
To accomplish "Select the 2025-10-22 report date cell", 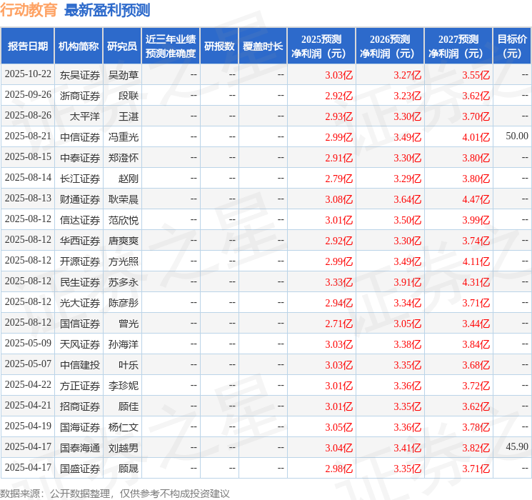I will [28, 74].
